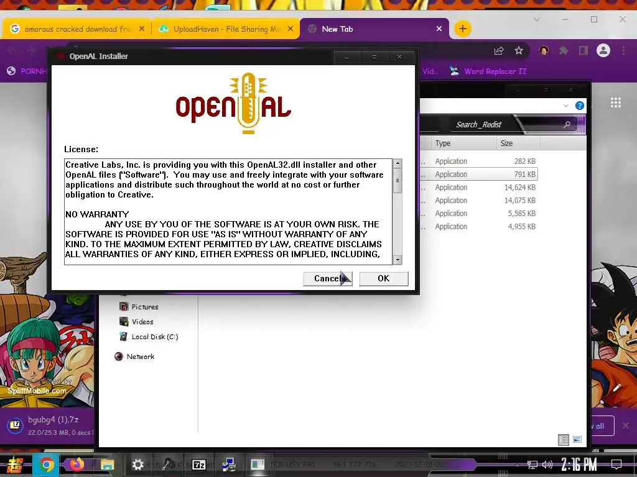This screenshot has height=477, width=637.
Task: Expand the Explorer ribbon chevron
Action: pyautogui.click(x=566, y=106)
